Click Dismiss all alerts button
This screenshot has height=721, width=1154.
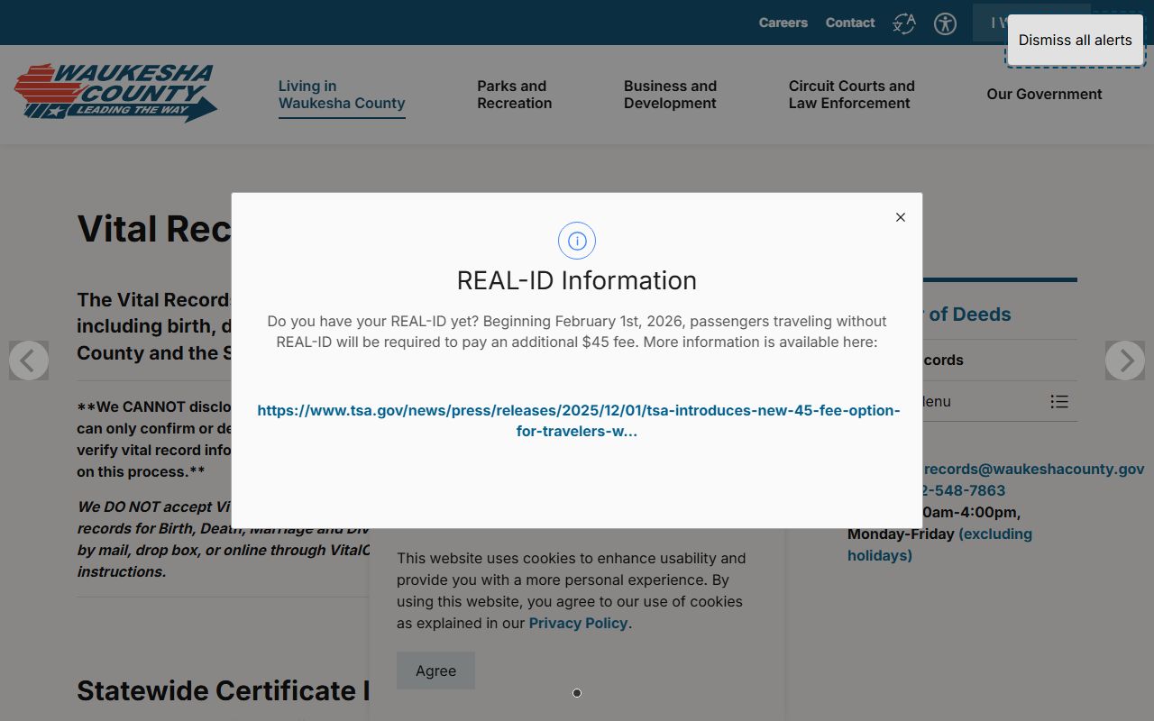click(1075, 40)
